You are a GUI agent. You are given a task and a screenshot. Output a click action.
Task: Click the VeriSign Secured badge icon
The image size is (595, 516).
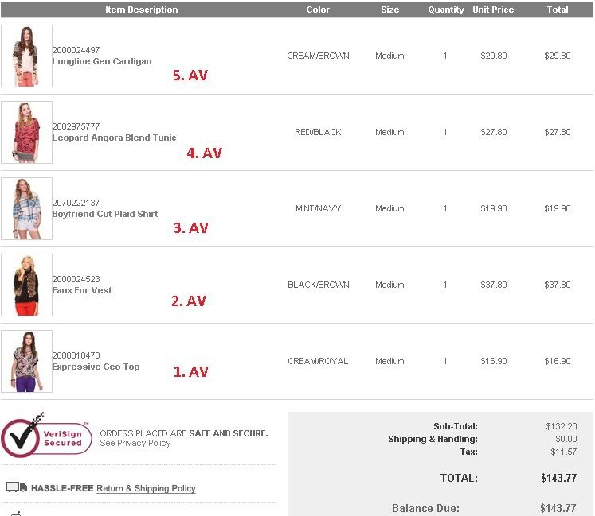(x=46, y=436)
